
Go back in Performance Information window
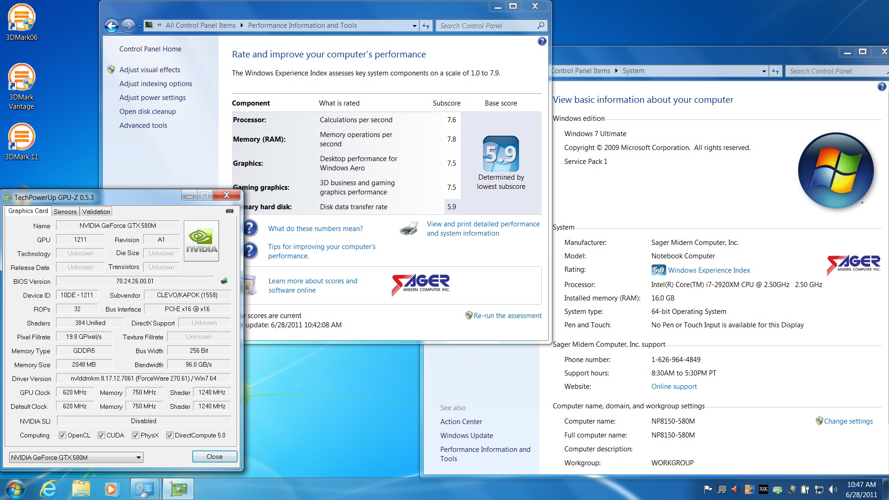tap(112, 25)
